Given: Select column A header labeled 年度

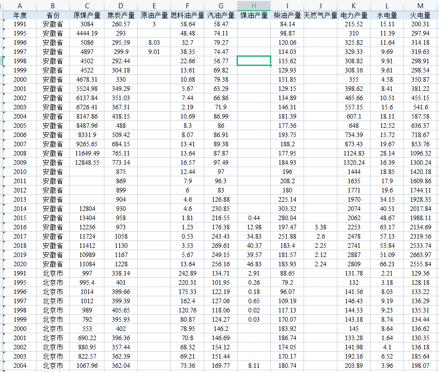Looking at the screenshot, I should [x=19, y=6].
